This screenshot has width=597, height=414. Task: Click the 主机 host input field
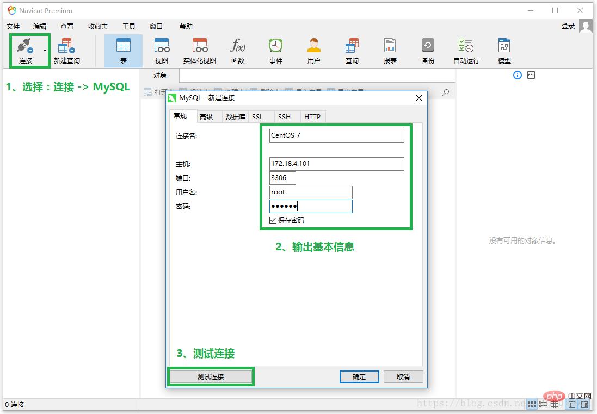(337, 164)
